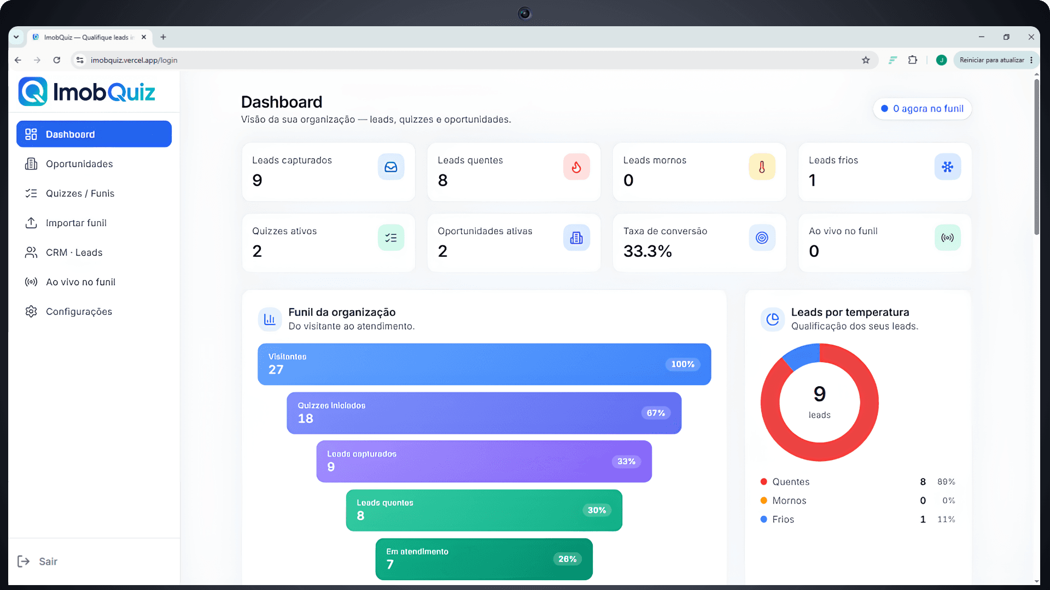Click the Configurações gear icon

click(31, 311)
